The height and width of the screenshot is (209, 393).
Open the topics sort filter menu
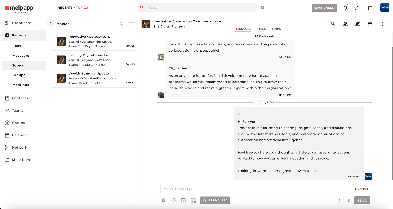(x=131, y=24)
